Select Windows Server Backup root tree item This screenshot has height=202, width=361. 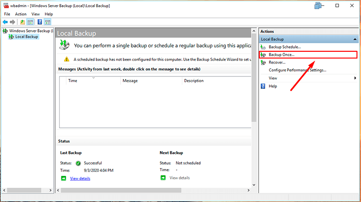point(31,31)
